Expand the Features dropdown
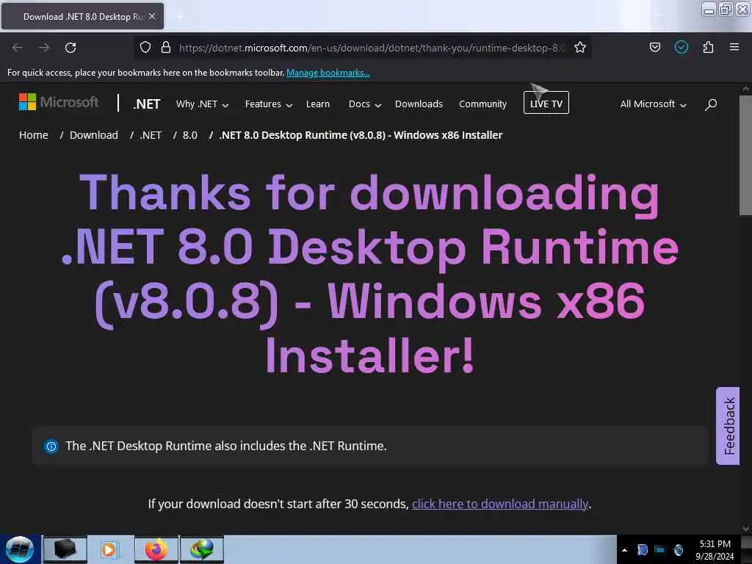 click(x=269, y=104)
